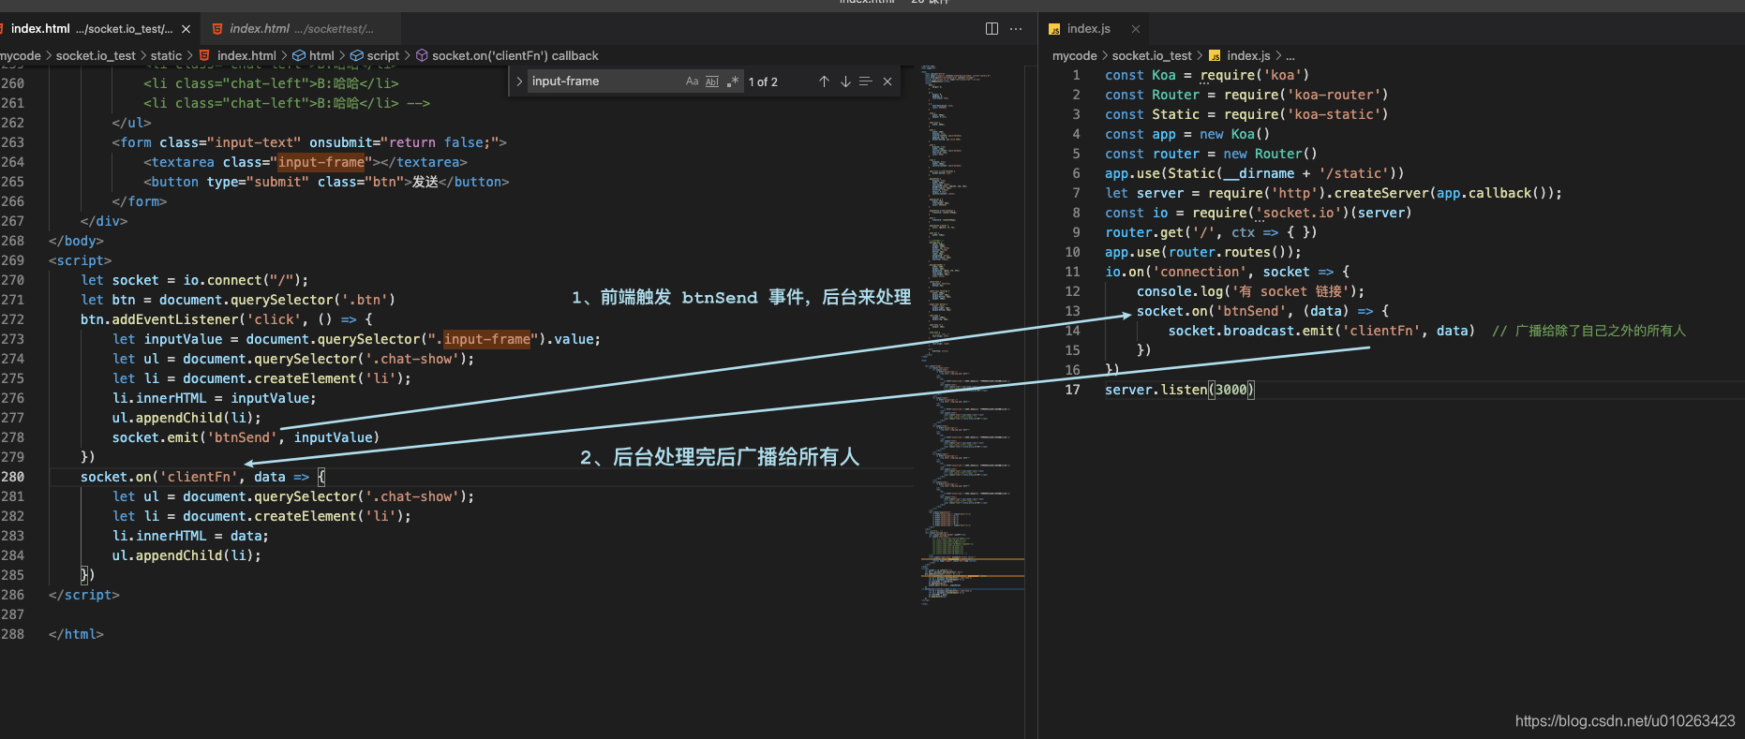Open socket.io_test breadcrumb in right editor
Viewport: 1745px width, 739px height.
tap(1152, 55)
